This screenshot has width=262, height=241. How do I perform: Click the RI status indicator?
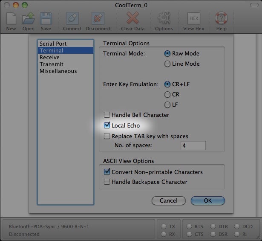click(237, 234)
